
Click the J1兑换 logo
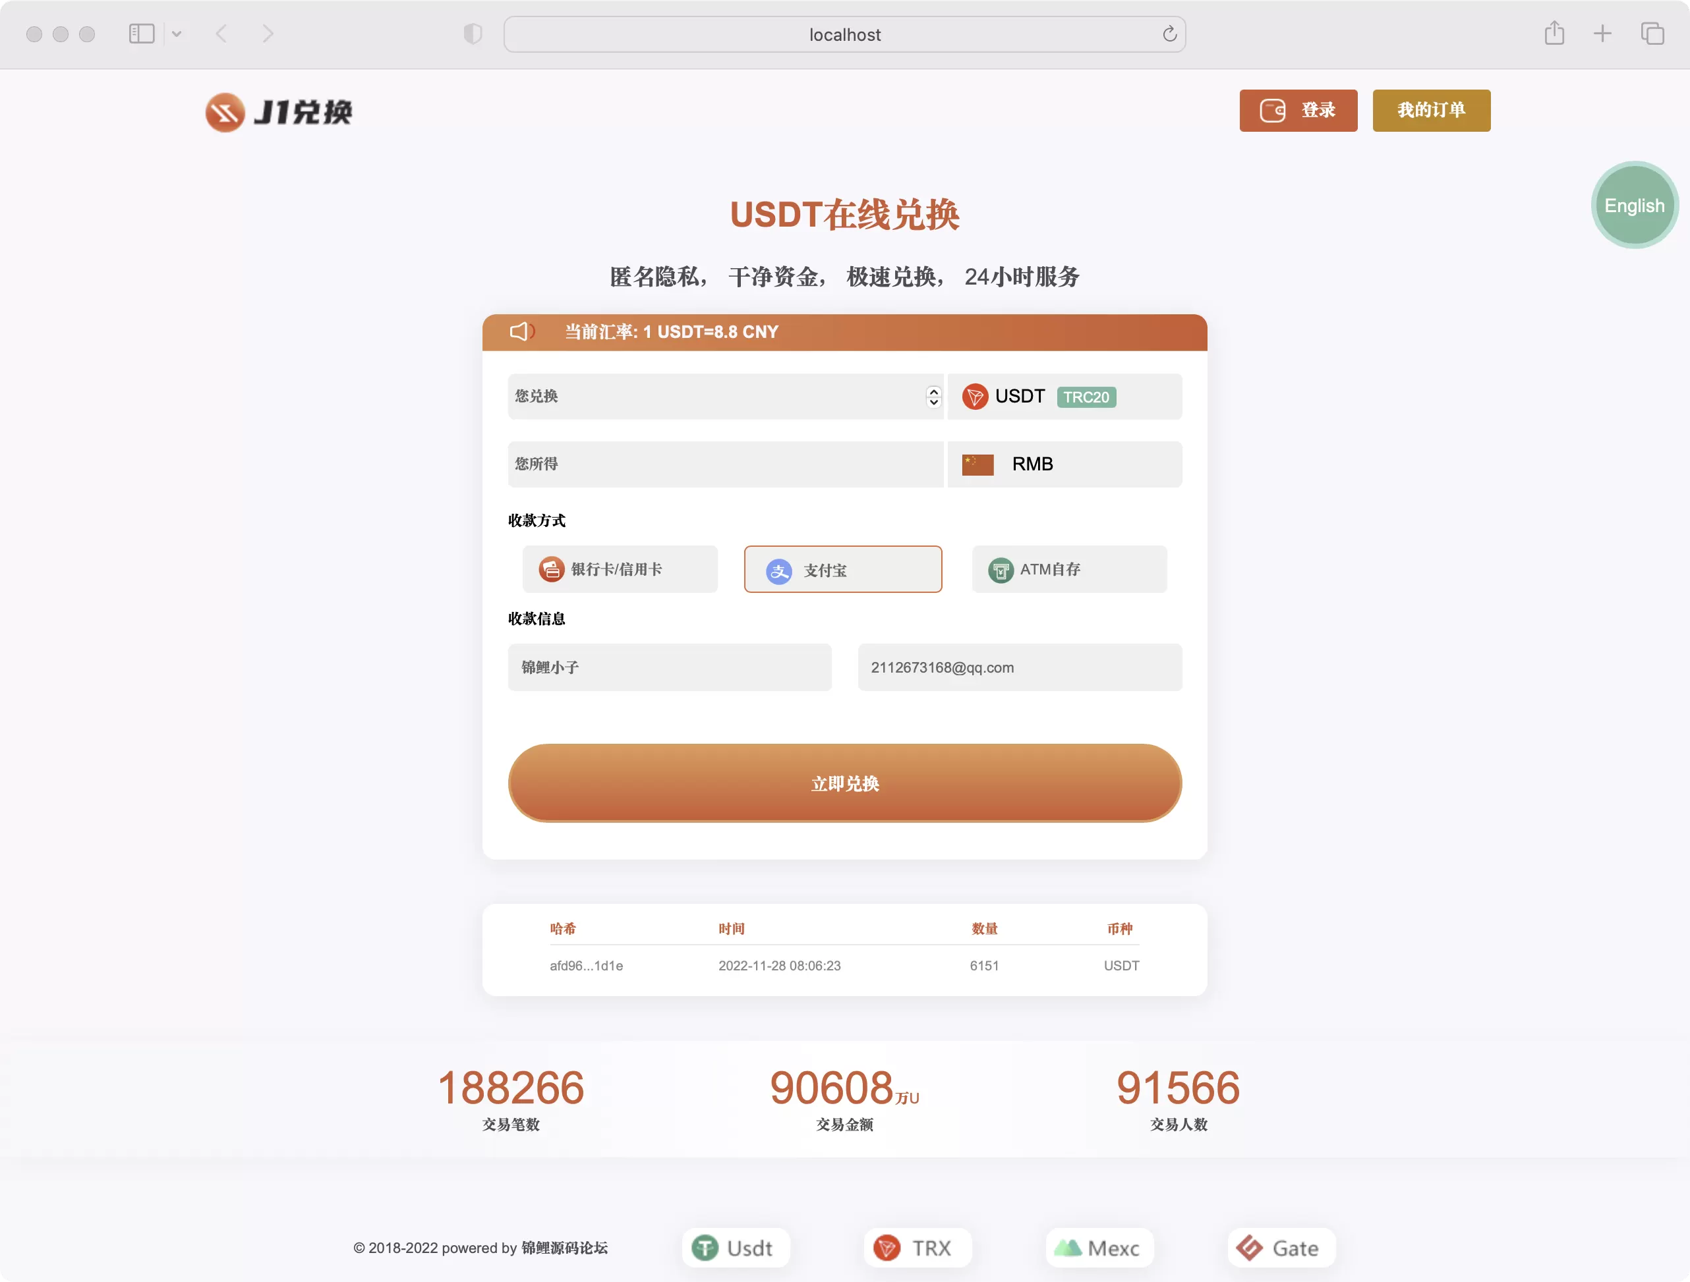(279, 111)
